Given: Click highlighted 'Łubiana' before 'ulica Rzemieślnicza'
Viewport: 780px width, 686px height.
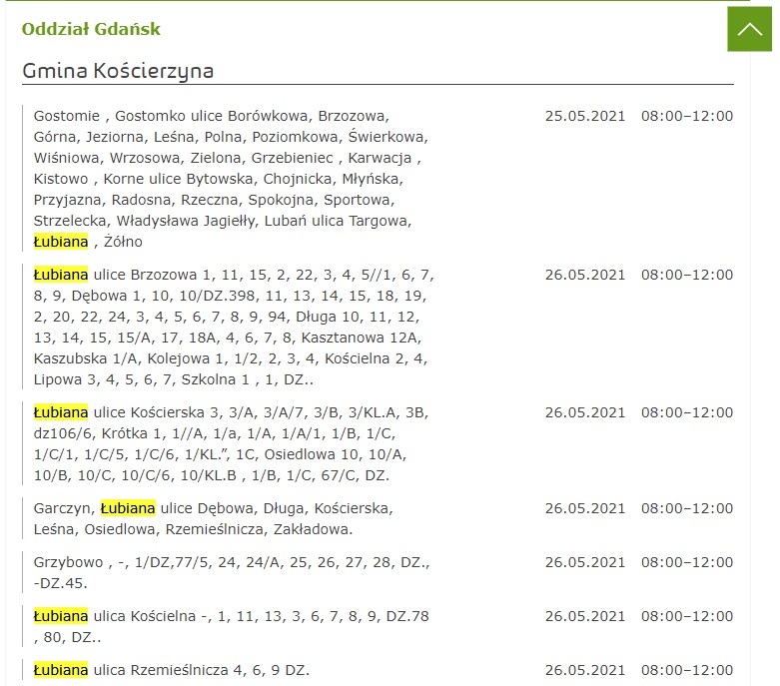Looking at the screenshot, I should click(x=61, y=670).
